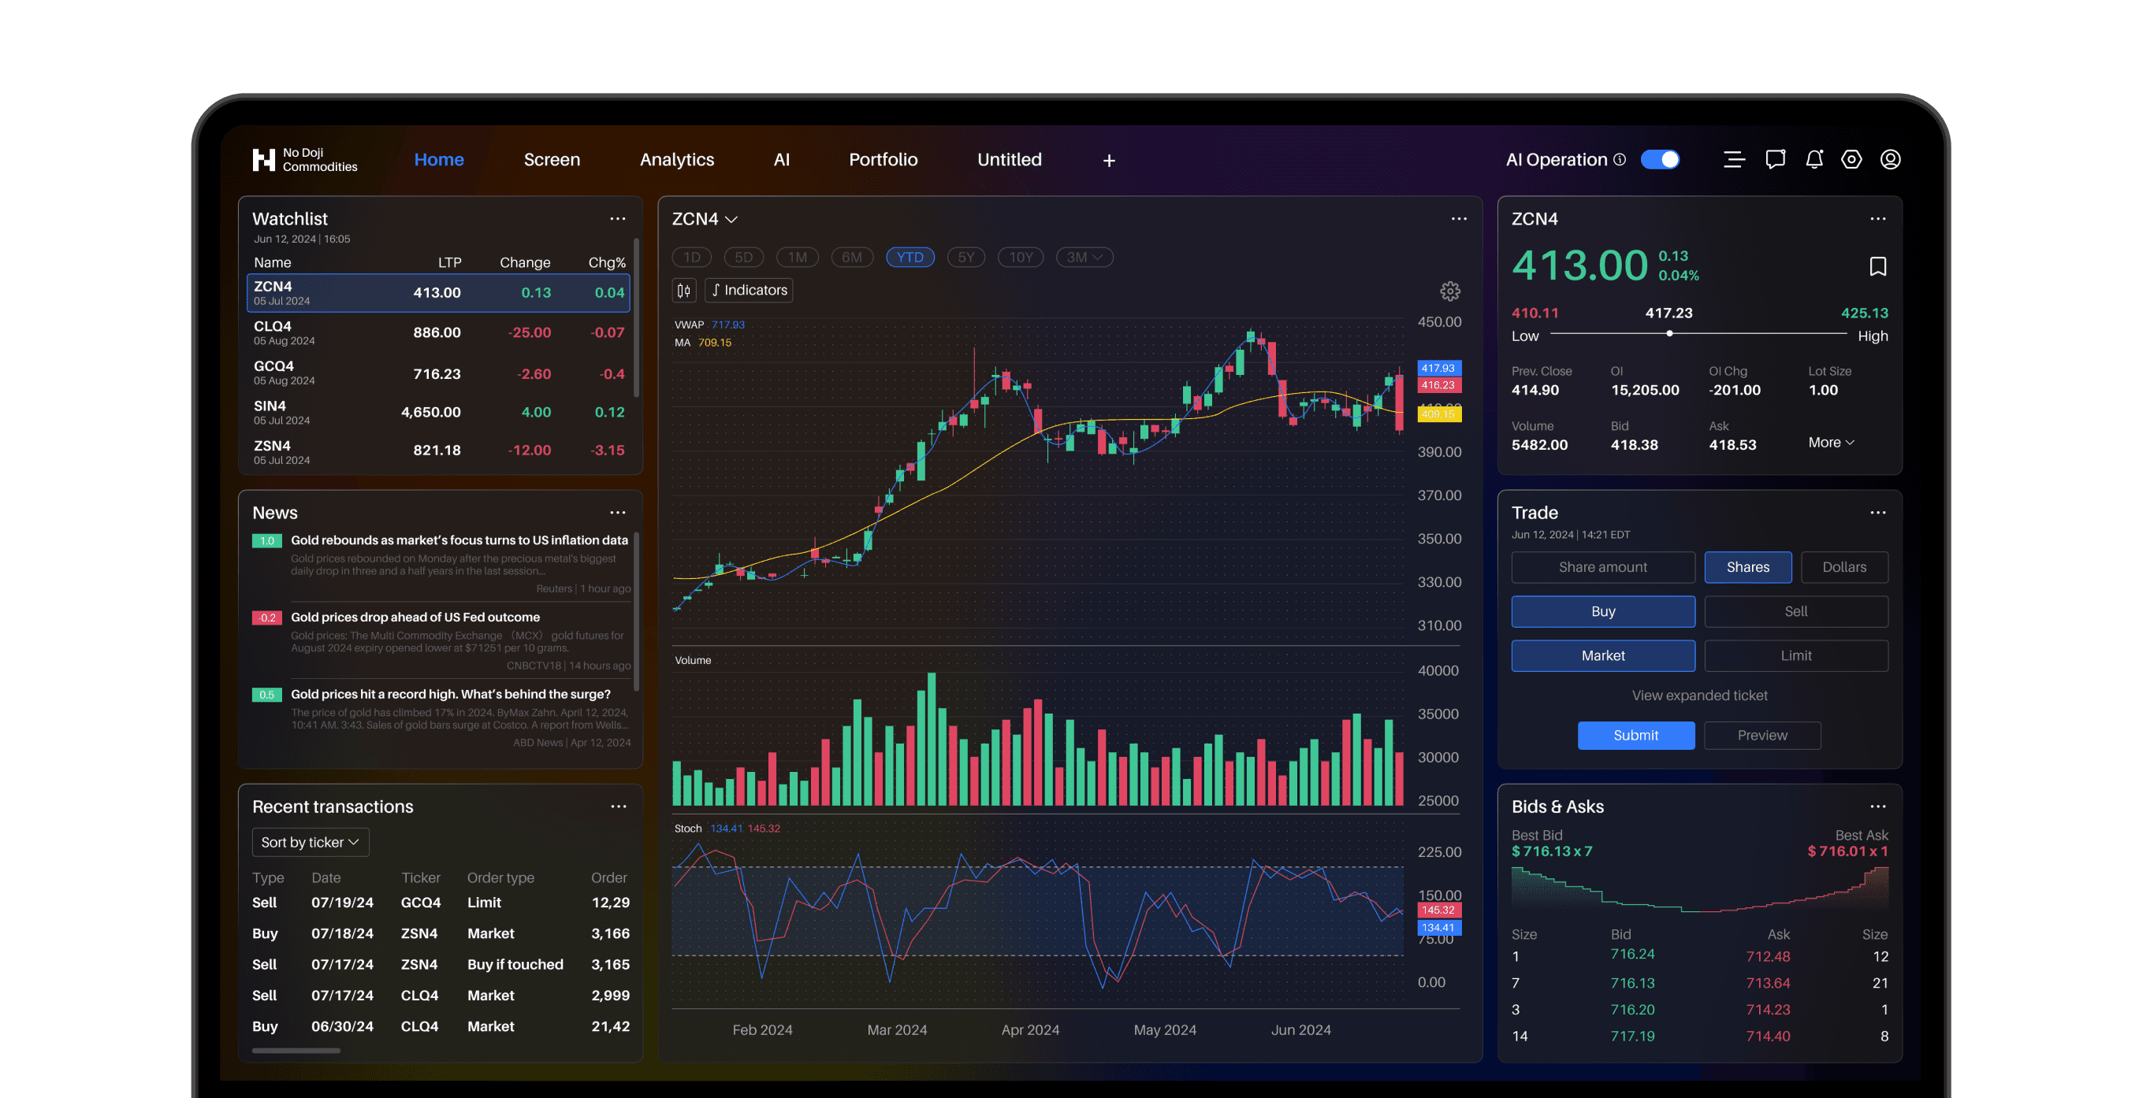2139x1098 pixels.
Task: Click the News panel vertical scrollbar
Action: point(636,612)
